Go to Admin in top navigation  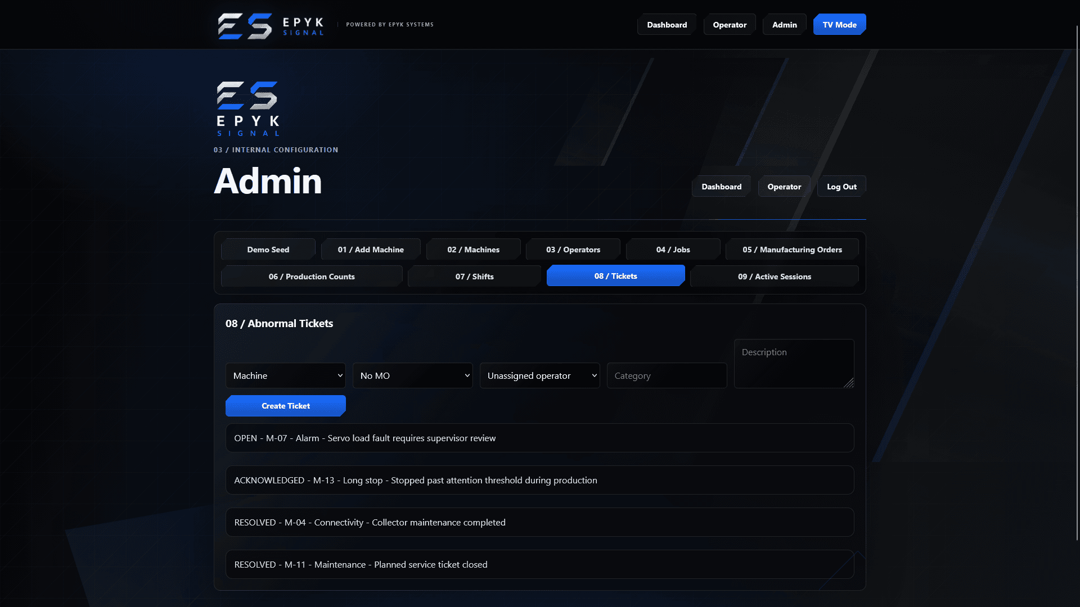(x=784, y=25)
